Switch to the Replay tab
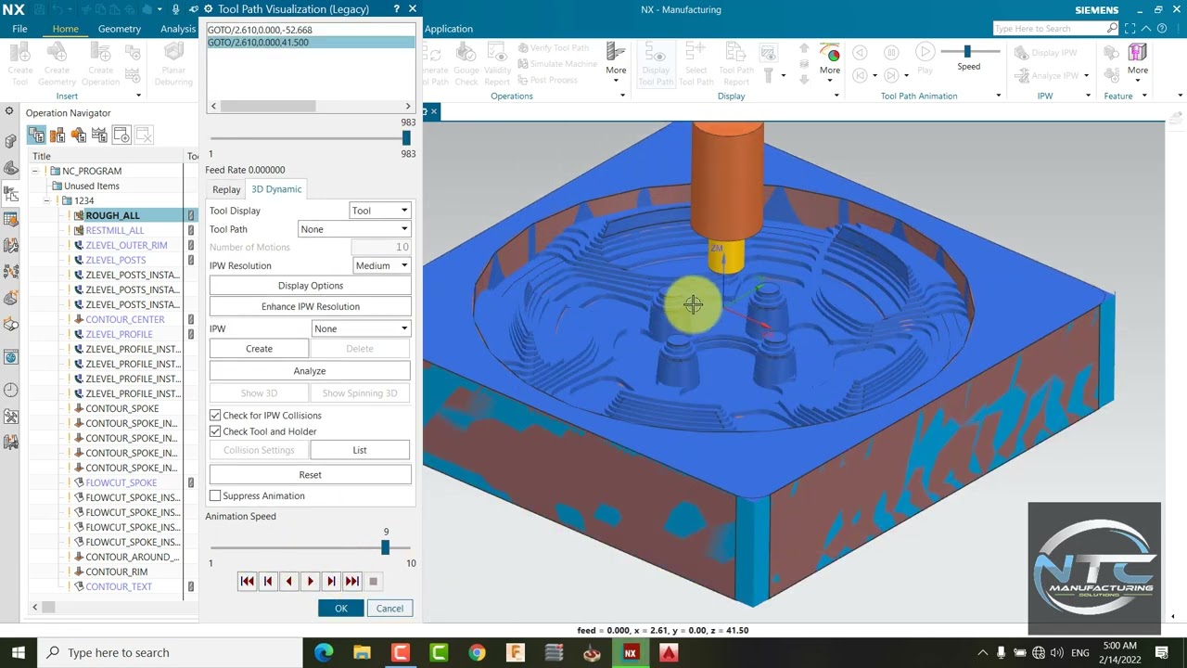The image size is (1187, 668). 226,189
